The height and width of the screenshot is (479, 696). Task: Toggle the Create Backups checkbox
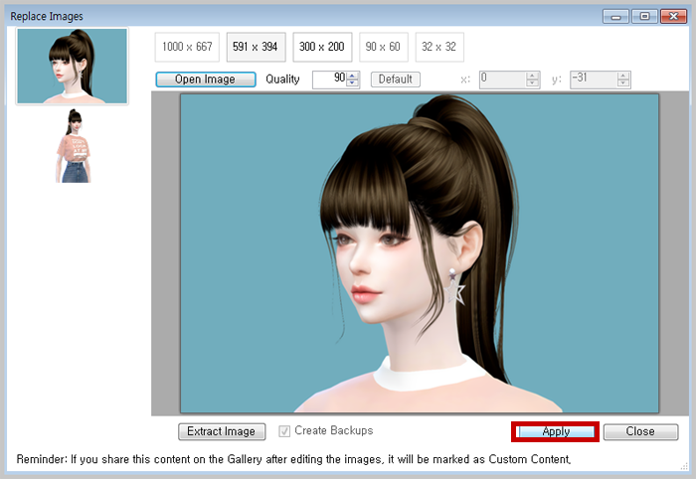coord(284,431)
